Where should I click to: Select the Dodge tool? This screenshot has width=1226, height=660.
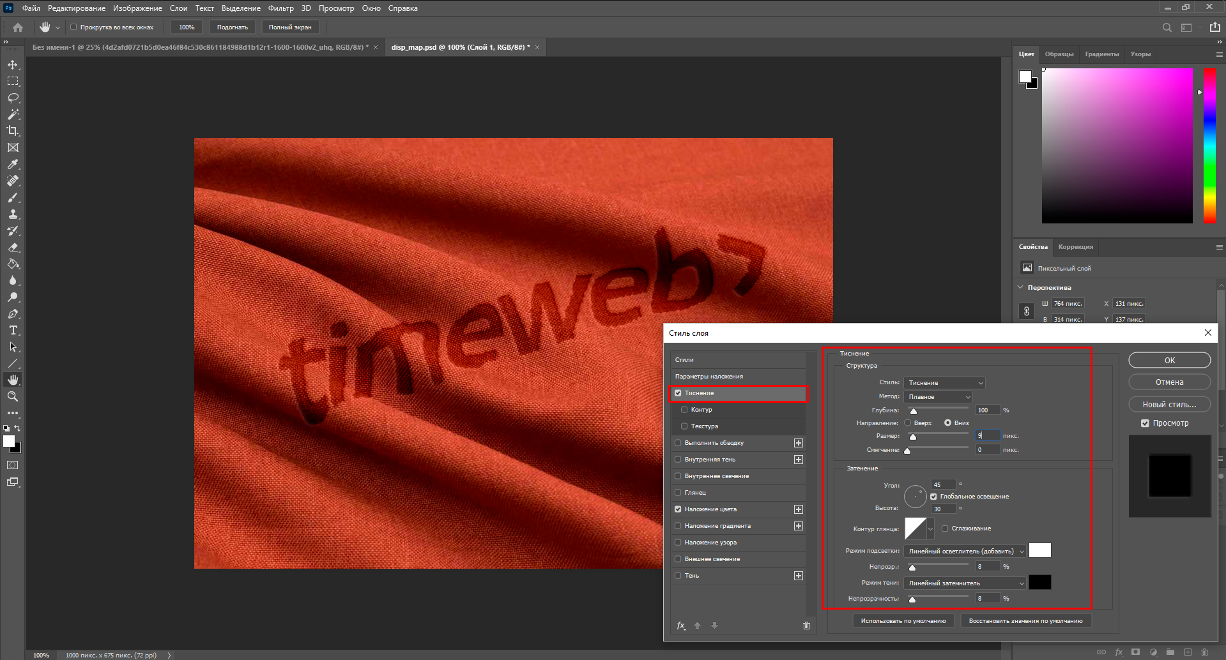(x=13, y=297)
